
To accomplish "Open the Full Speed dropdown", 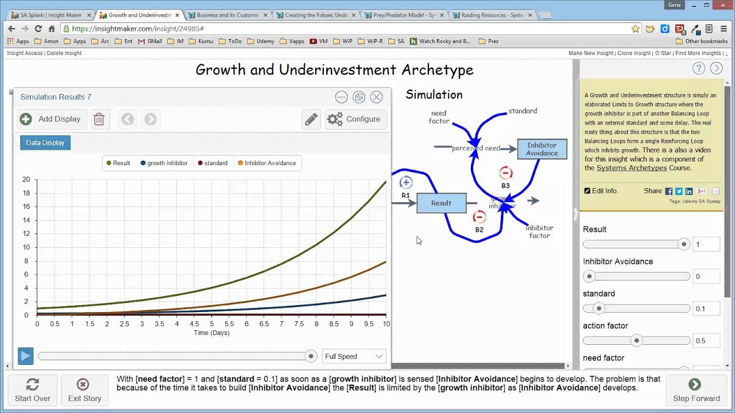I will click(x=354, y=356).
